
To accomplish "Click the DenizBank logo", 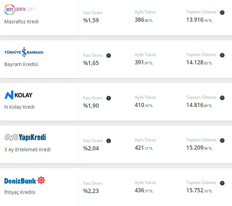I will pyautogui.click(x=24, y=180).
